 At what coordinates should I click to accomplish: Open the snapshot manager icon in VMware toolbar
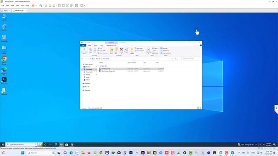(54, 6)
